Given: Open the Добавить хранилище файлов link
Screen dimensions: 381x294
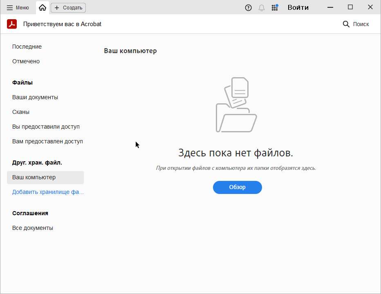Looking at the screenshot, I should point(48,192).
